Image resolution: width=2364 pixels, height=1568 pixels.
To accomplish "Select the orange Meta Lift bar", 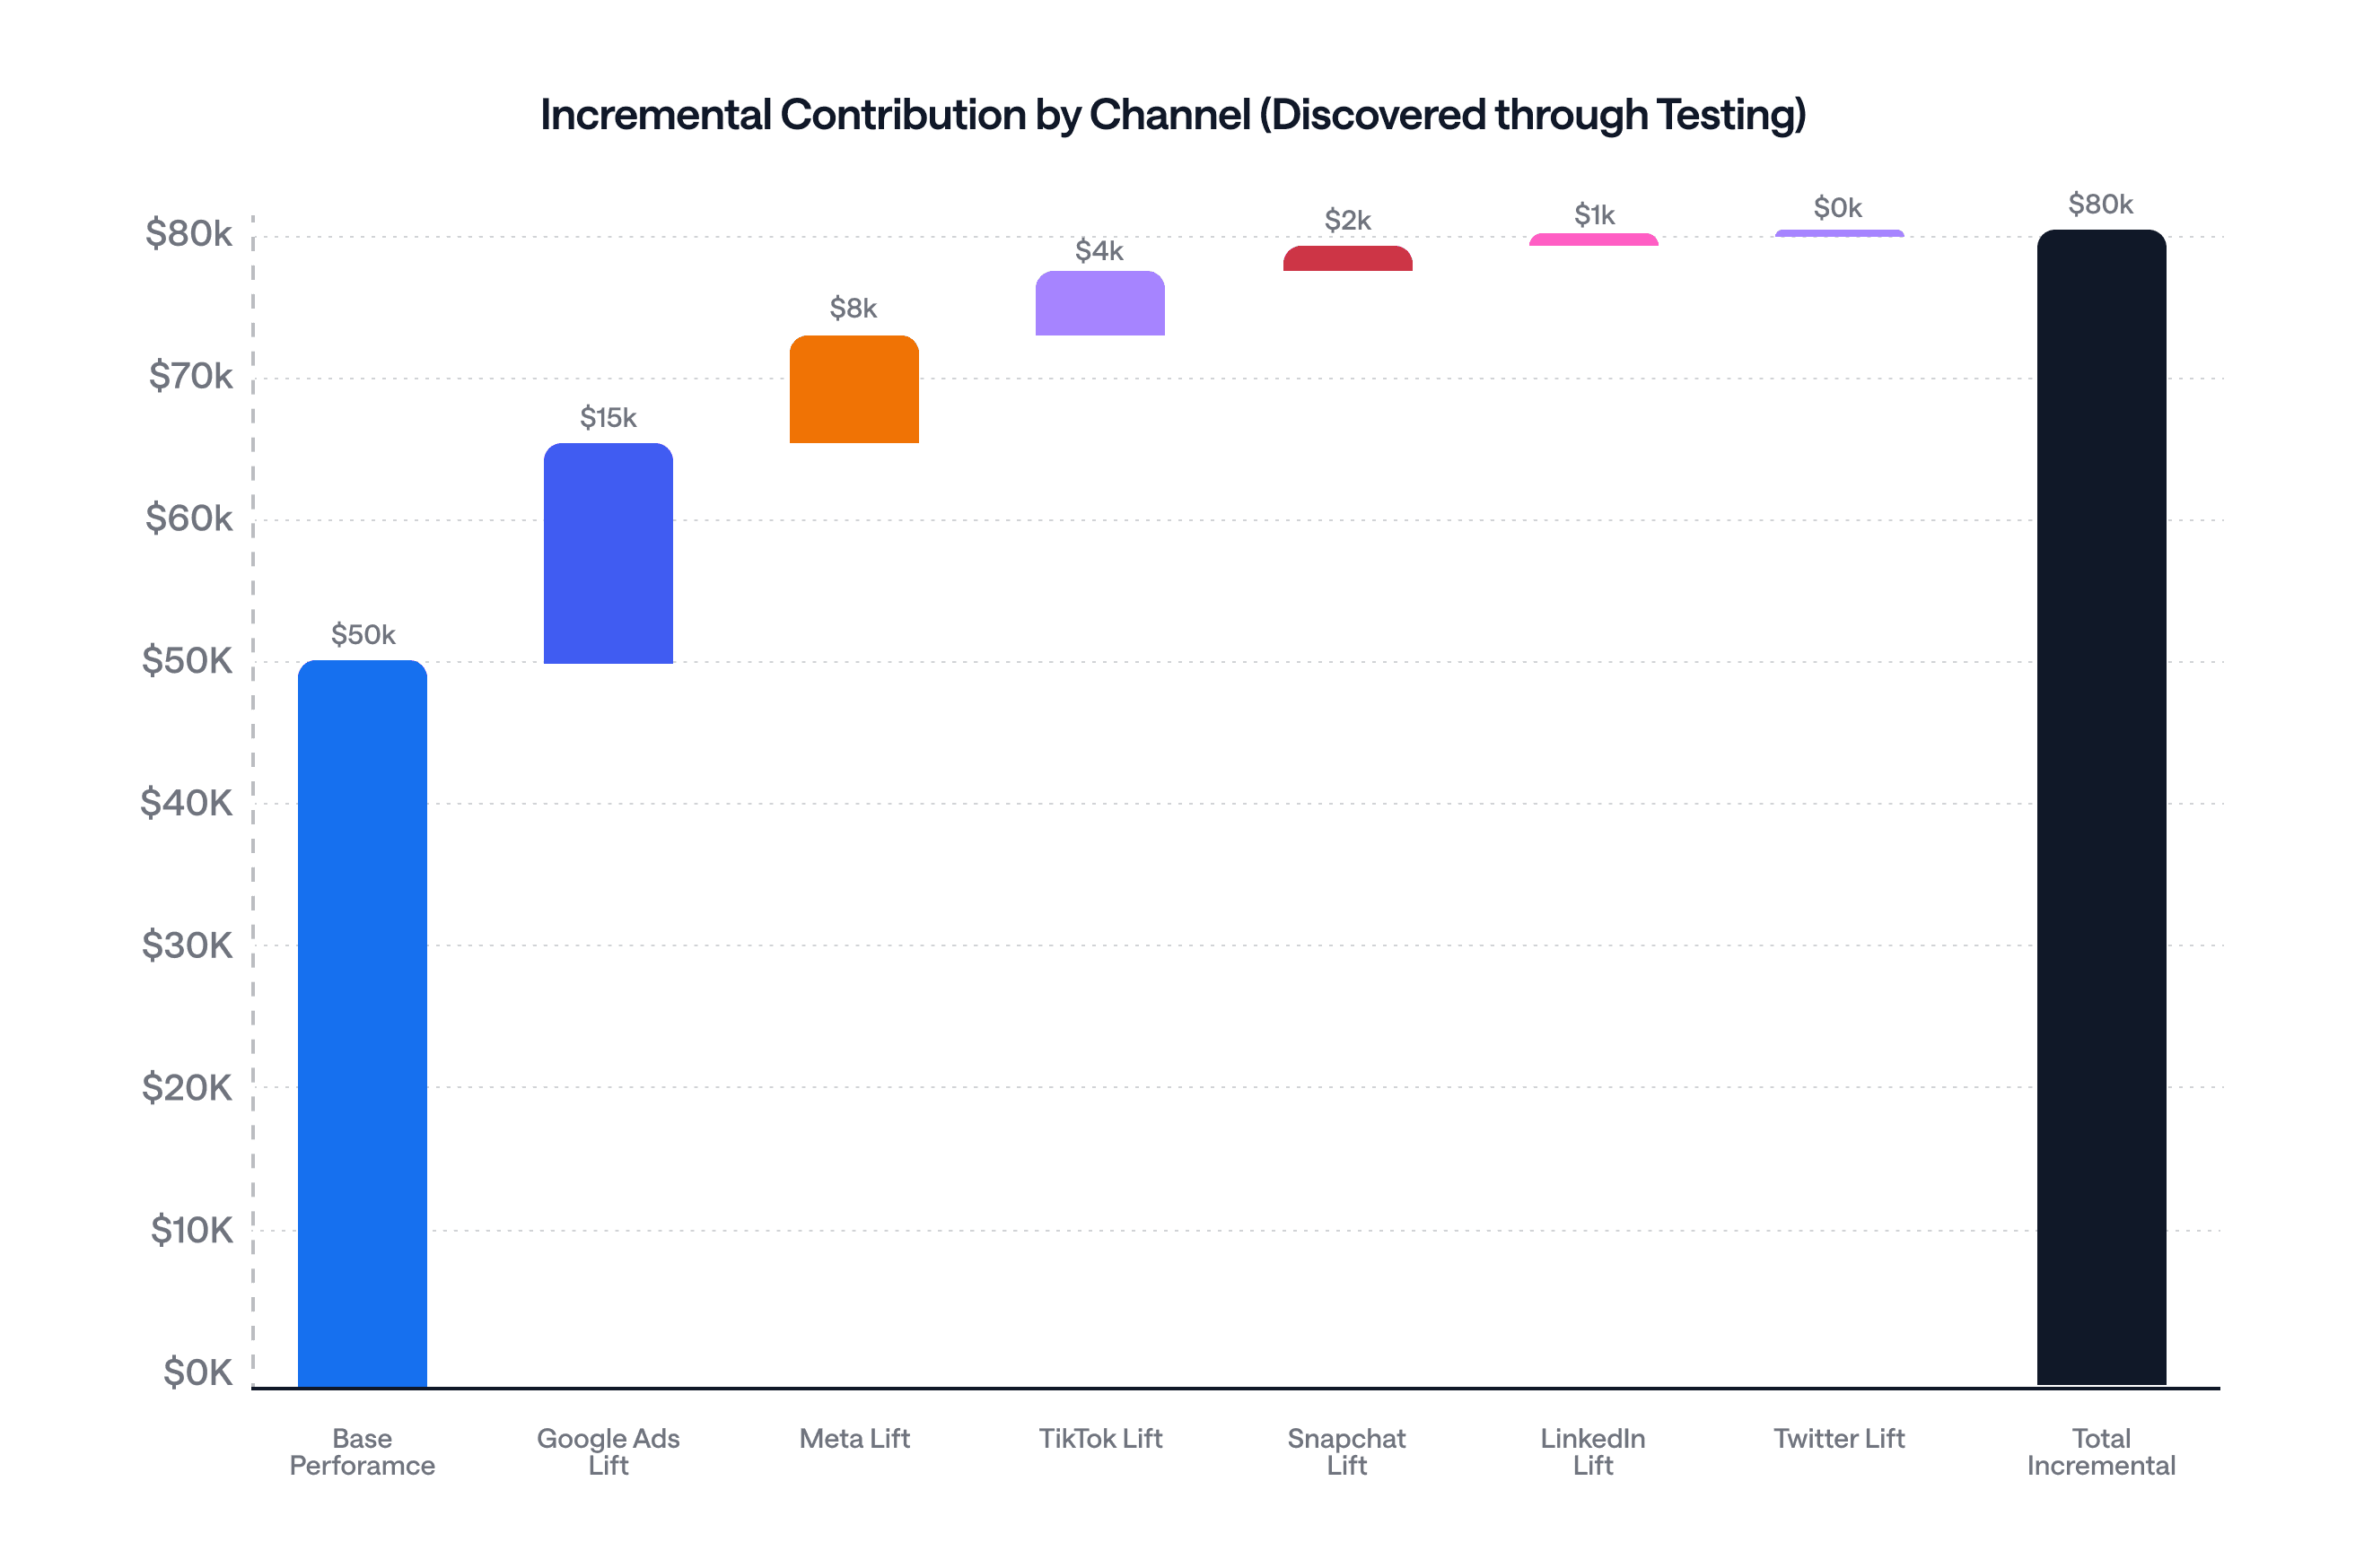I will pyautogui.click(x=854, y=389).
